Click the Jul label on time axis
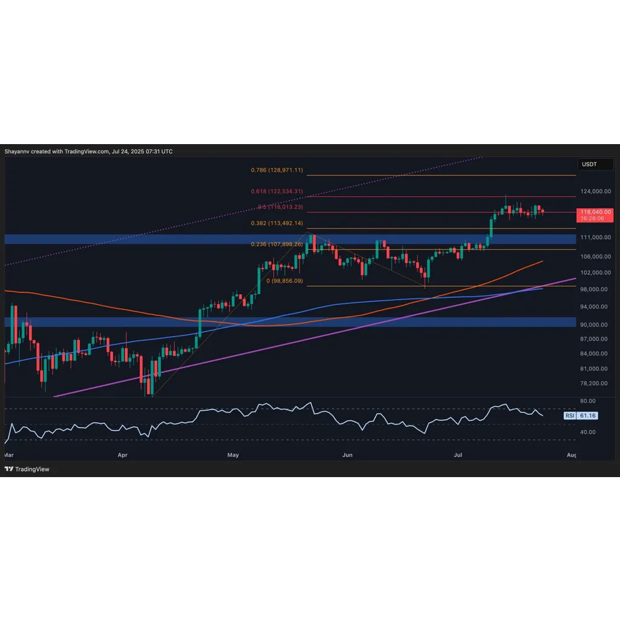The width and height of the screenshot is (620, 620). point(458,455)
